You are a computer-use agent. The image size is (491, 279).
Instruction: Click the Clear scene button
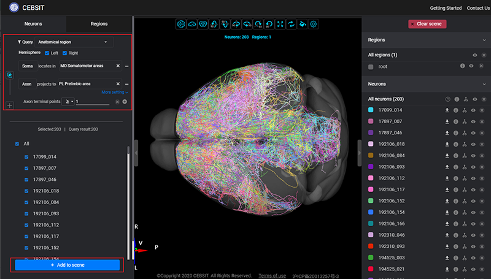pyautogui.click(x=427, y=24)
